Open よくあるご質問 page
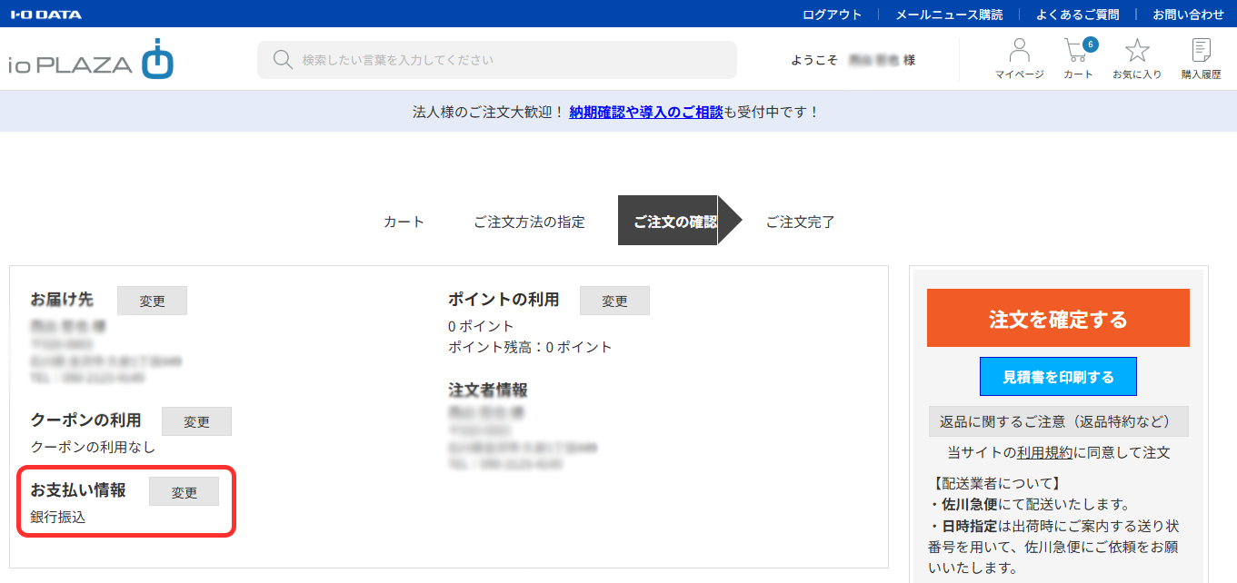This screenshot has width=1237, height=583. pos(1077,15)
